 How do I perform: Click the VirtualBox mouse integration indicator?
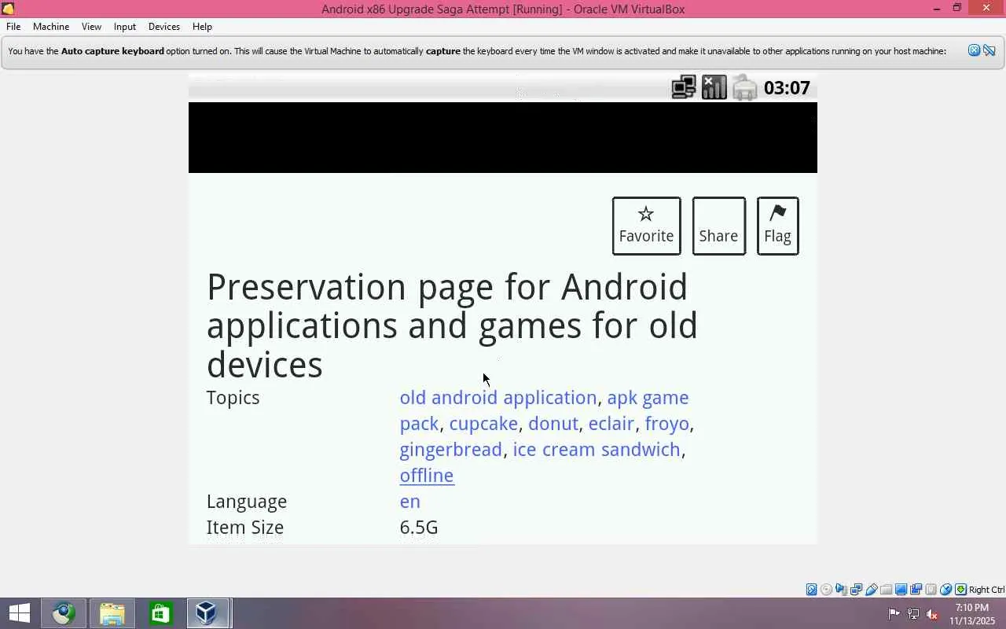coord(945,590)
